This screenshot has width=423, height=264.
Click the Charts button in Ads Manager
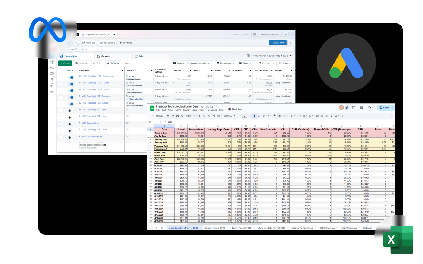(285, 63)
